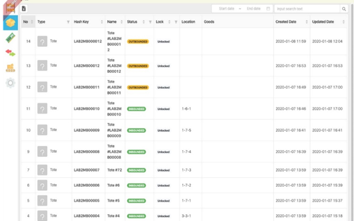Click INBOUNDED status tag of LAB2MB00008

(x=136, y=152)
